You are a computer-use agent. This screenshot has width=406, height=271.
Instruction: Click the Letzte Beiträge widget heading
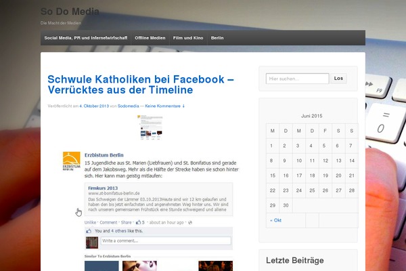pyautogui.click(x=295, y=260)
